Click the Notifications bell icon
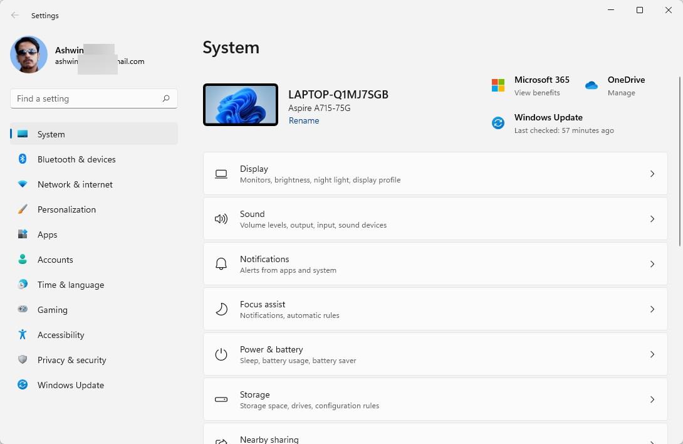The height and width of the screenshot is (444, 683). tap(221, 264)
